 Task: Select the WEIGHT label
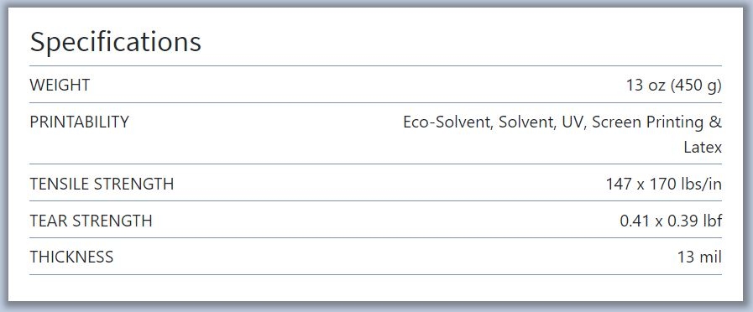60,85
